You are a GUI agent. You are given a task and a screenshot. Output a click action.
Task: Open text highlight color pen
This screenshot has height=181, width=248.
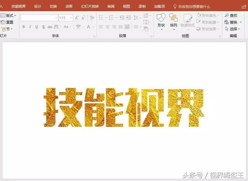point(78,27)
